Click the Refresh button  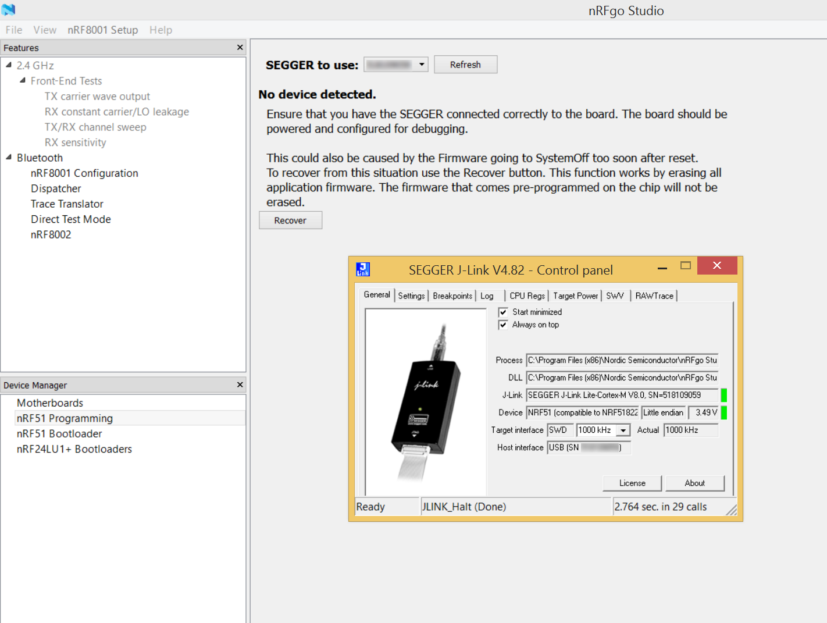pyautogui.click(x=465, y=65)
